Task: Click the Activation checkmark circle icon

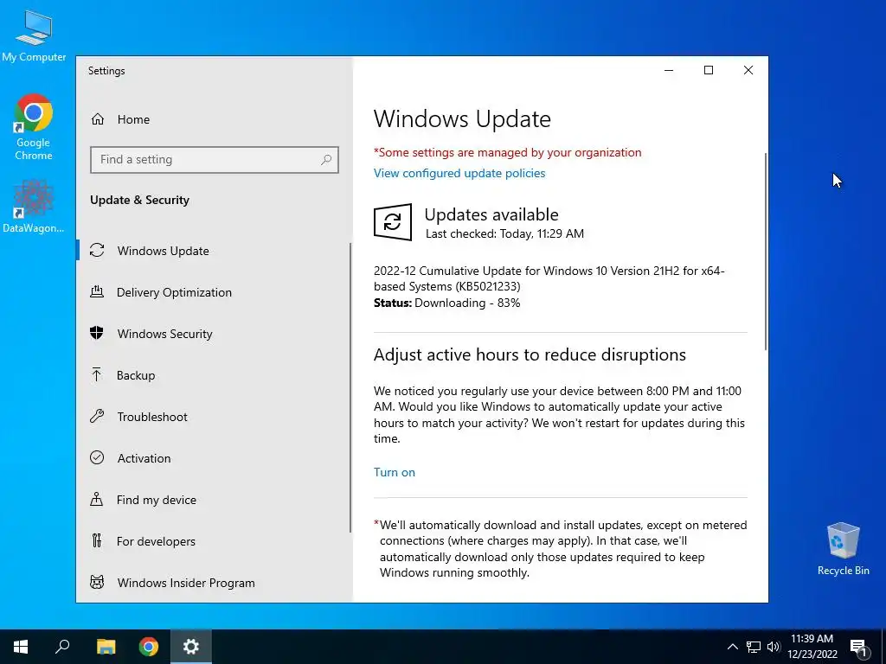Action: [x=97, y=457]
